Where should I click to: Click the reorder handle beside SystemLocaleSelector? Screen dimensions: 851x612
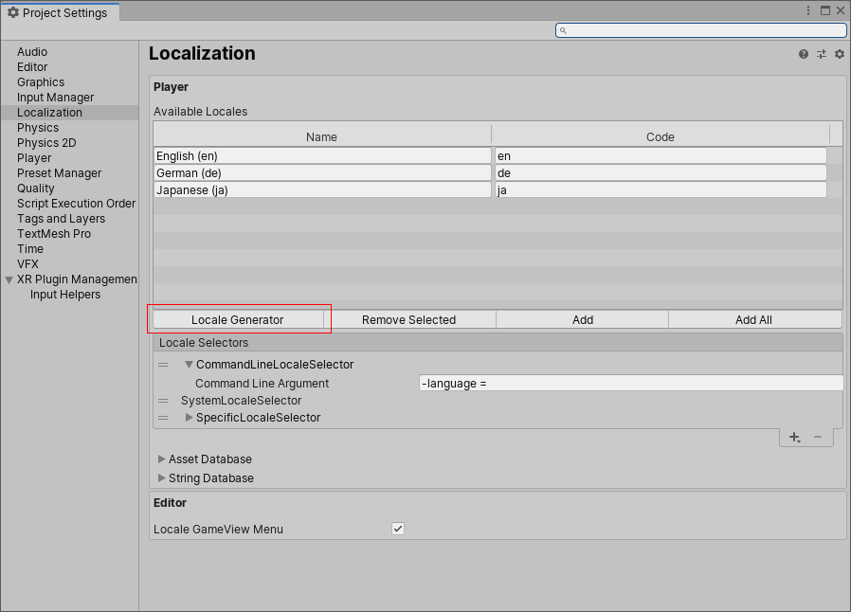coord(162,401)
